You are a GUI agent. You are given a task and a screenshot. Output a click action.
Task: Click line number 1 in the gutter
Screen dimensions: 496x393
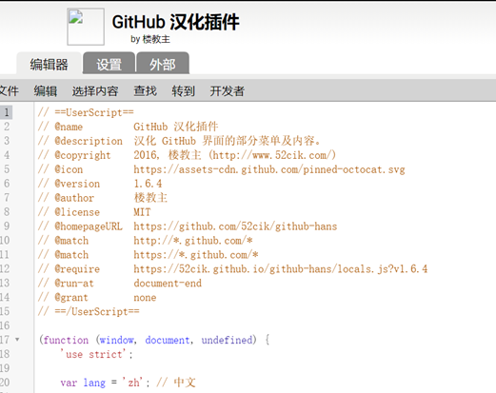(x=7, y=112)
